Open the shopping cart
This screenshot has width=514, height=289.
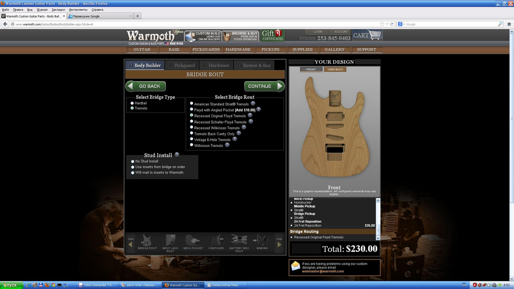tap(367, 35)
